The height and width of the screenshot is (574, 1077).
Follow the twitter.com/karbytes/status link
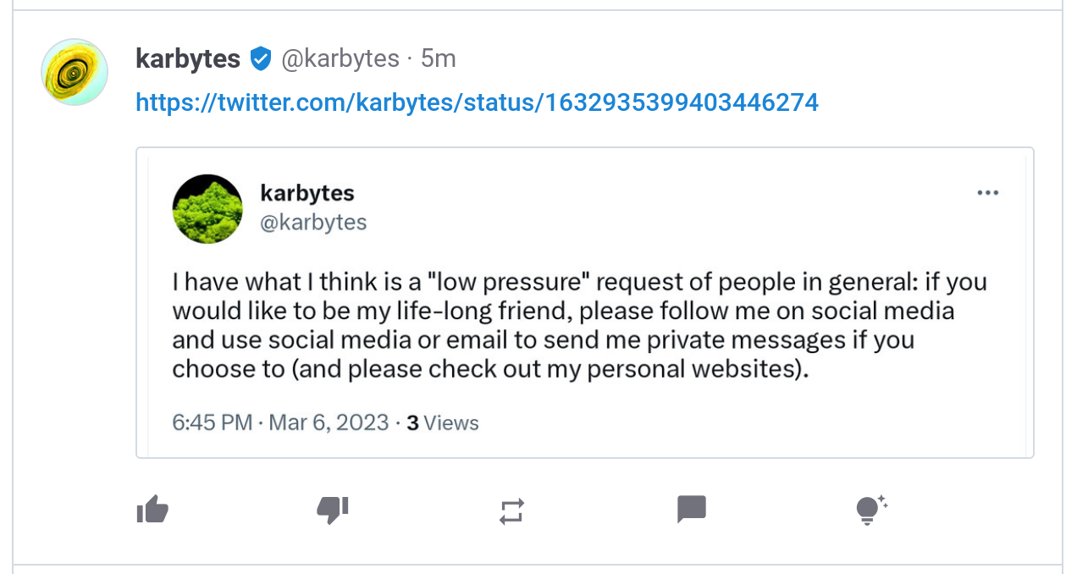click(x=478, y=102)
